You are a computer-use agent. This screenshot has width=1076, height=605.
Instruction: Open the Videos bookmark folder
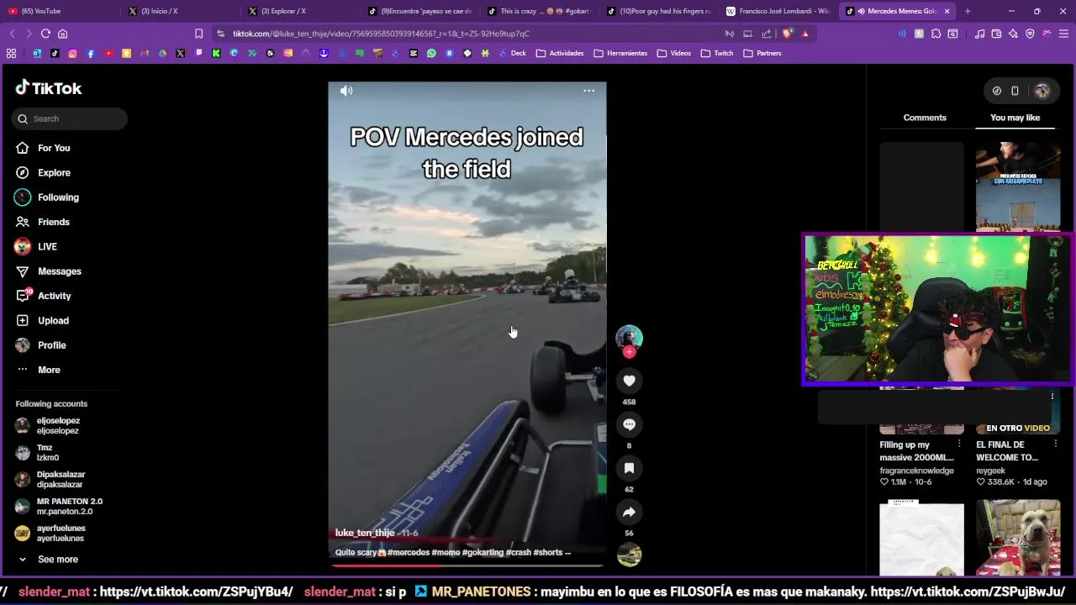[674, 53]
